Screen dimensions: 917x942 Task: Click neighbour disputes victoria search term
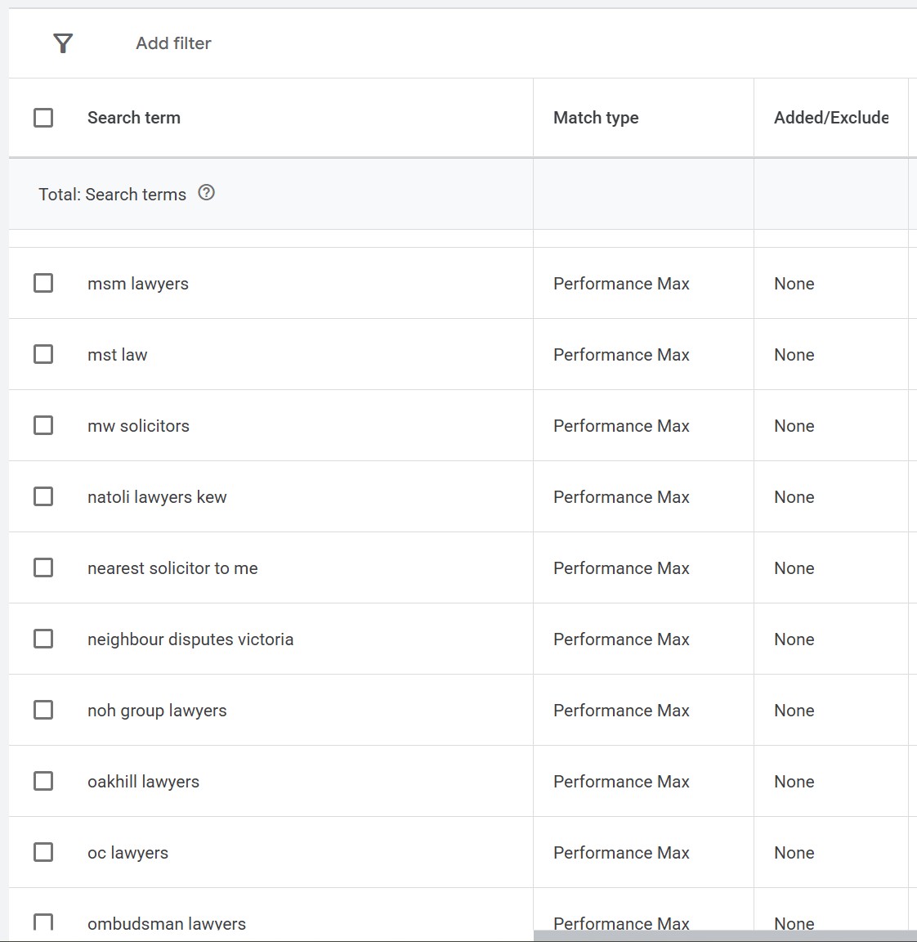[x=190, y=639]
